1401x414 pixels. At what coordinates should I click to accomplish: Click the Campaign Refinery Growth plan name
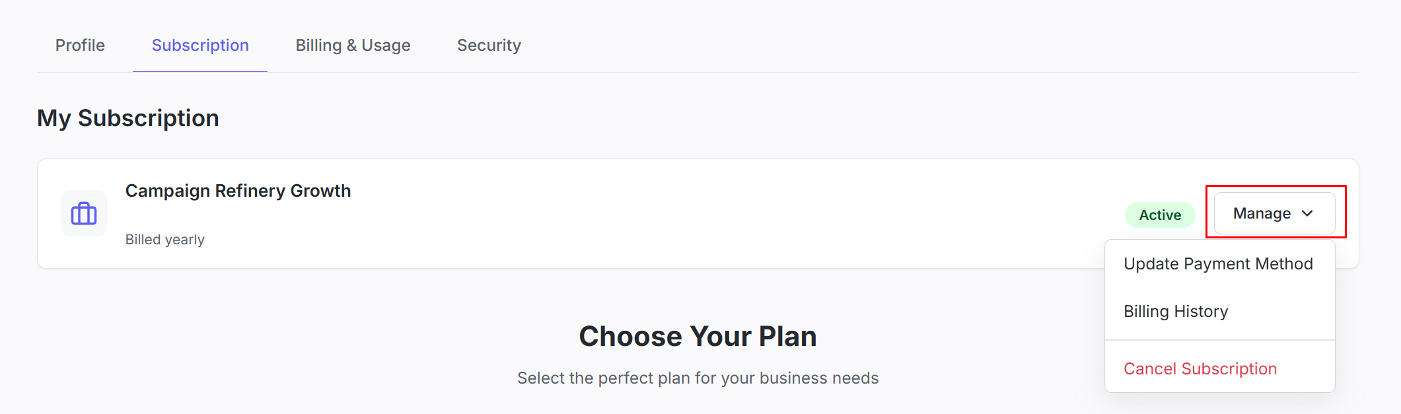(x=238, y=191)
